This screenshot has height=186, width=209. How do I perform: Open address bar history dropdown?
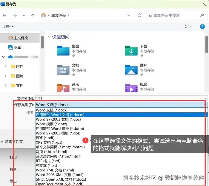[x=129, y=15]
